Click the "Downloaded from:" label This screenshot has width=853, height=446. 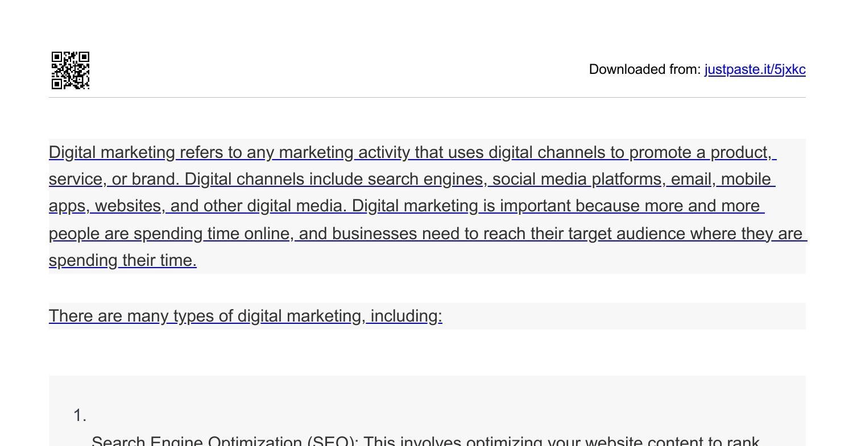tap(645, 69)
